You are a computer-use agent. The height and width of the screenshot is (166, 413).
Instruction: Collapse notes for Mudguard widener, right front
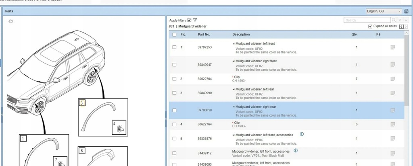click(234, 61)
